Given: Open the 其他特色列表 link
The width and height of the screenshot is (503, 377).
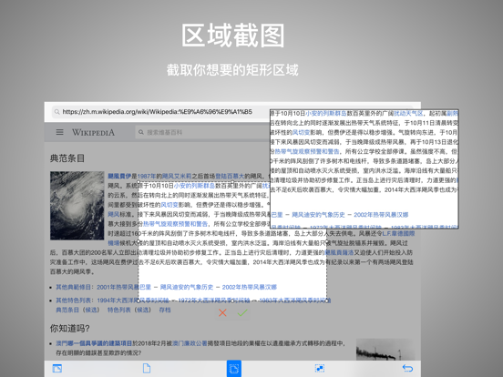Looking at the screenshot, I should click(74, 301).
